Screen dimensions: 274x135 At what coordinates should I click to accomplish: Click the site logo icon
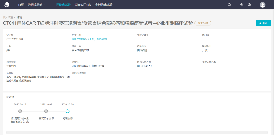click(x=7, y=5)
